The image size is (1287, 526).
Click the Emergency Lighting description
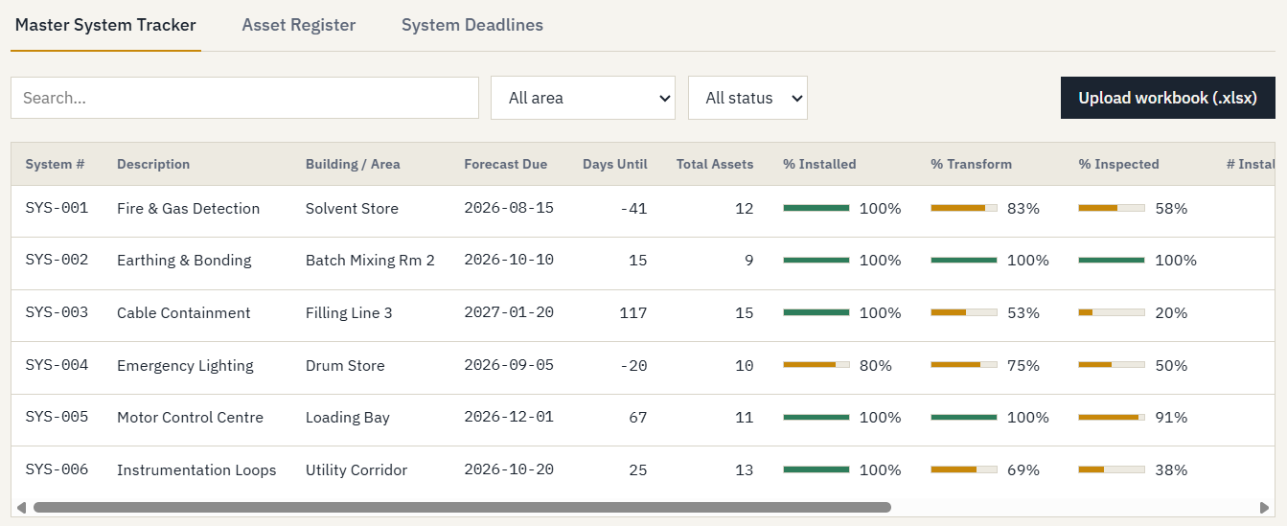coord(185,365)
